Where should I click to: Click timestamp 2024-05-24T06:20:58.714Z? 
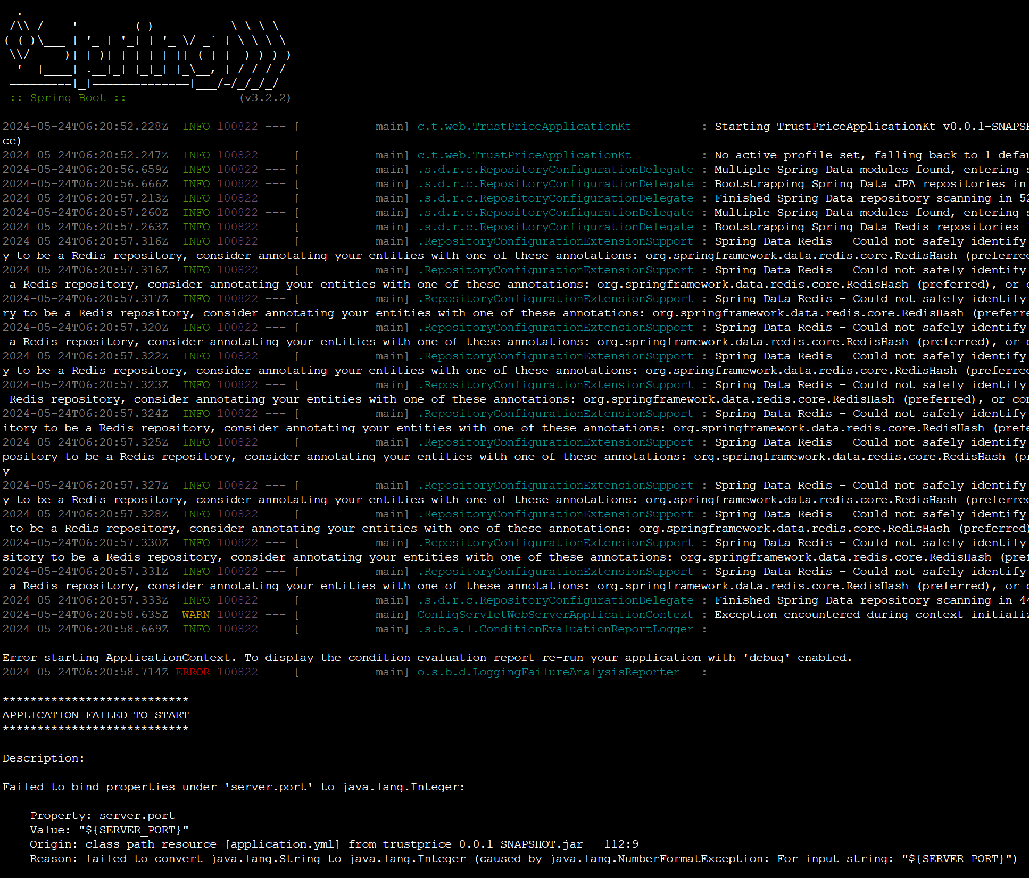click(85, 672)
